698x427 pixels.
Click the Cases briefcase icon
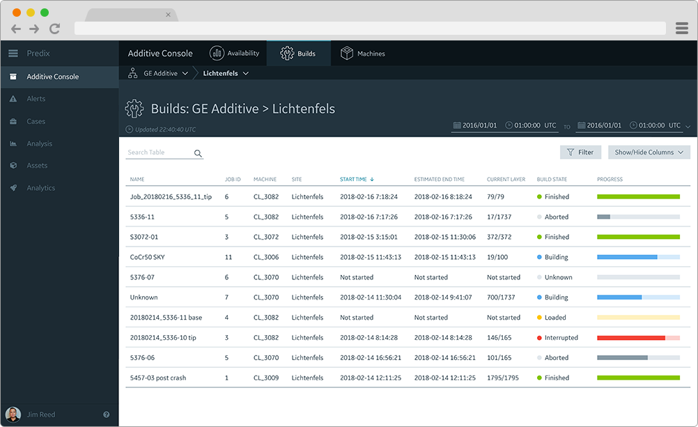pos(13,121)
